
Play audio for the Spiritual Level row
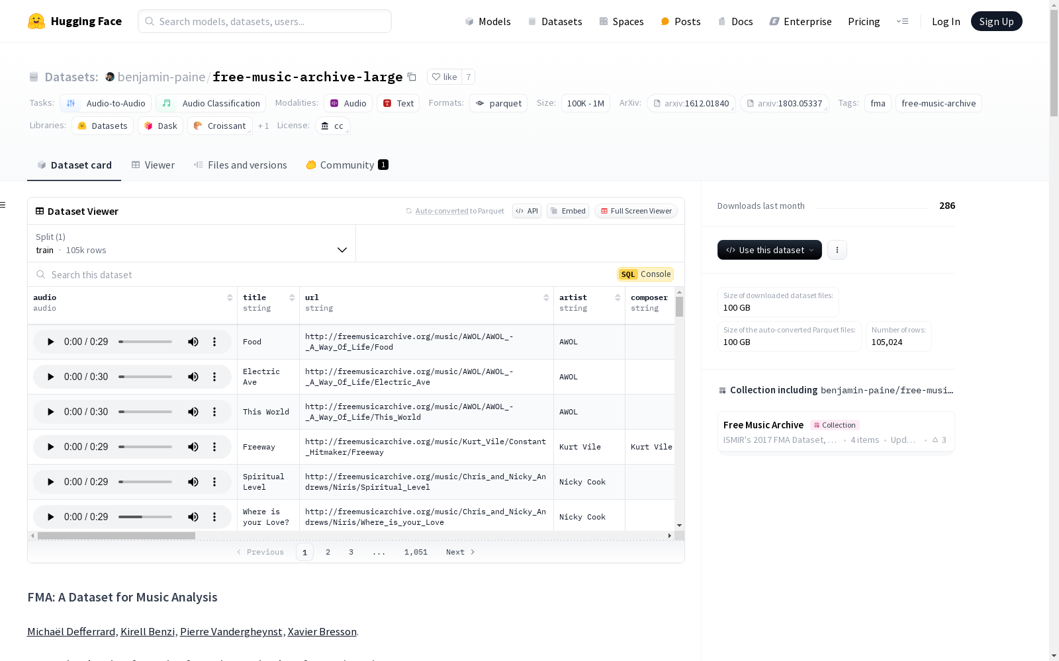50,482
